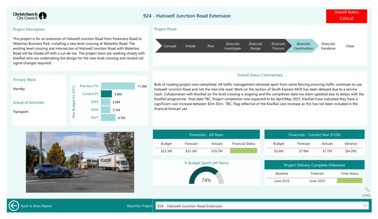The height and width of the screenshot is (219, 378).
Task: Expand the Watchlist Project dropdown arrow
Action: coord(365,206)
